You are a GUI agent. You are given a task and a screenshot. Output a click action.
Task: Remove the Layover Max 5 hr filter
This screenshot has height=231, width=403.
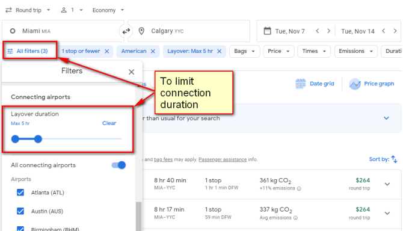point(219,51)
